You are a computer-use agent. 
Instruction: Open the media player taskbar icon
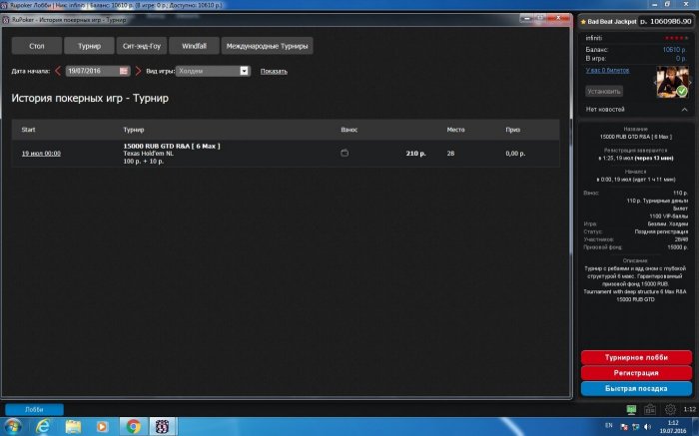102,427
